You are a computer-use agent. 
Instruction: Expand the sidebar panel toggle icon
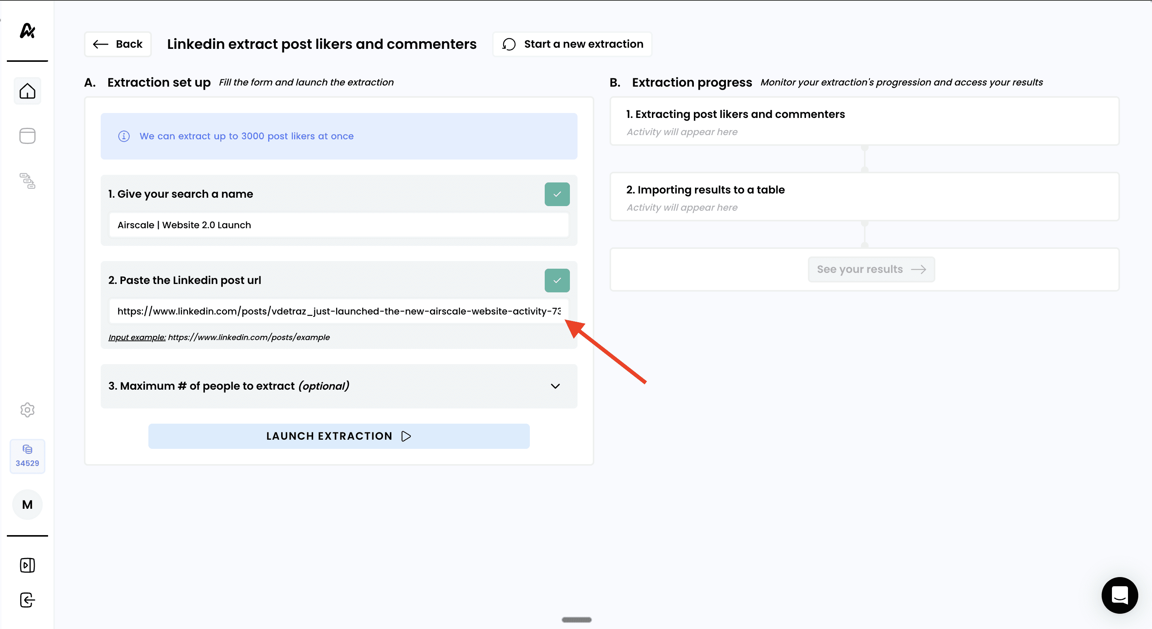[x=27, y=565]
